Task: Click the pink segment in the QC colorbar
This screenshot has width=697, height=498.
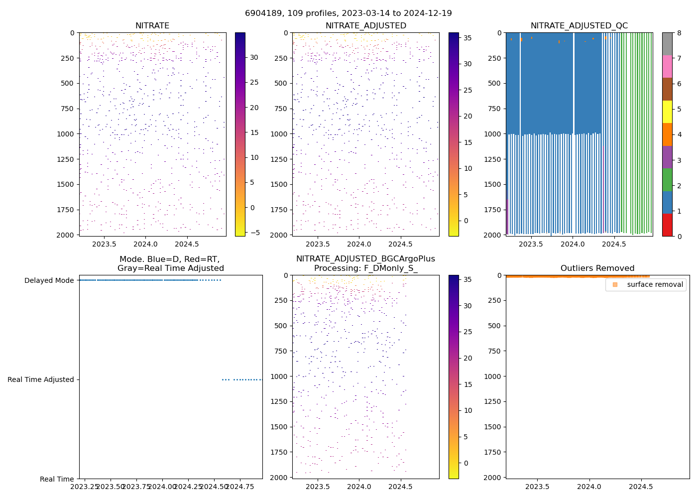Action: (667, 66)
